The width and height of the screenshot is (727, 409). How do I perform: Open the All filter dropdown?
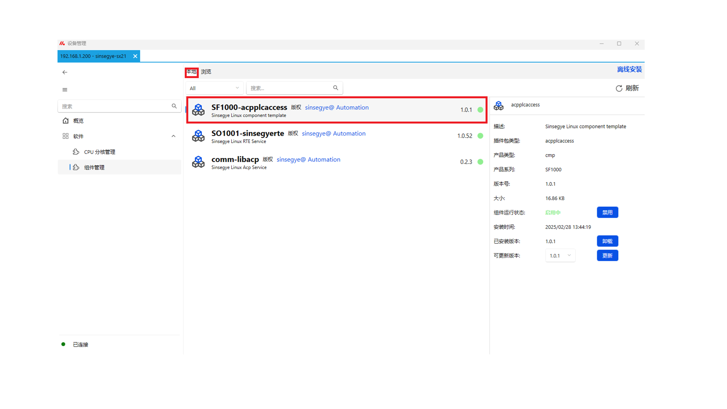[214, 88]
